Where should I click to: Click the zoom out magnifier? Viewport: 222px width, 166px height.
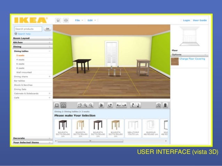click(91, 105)
